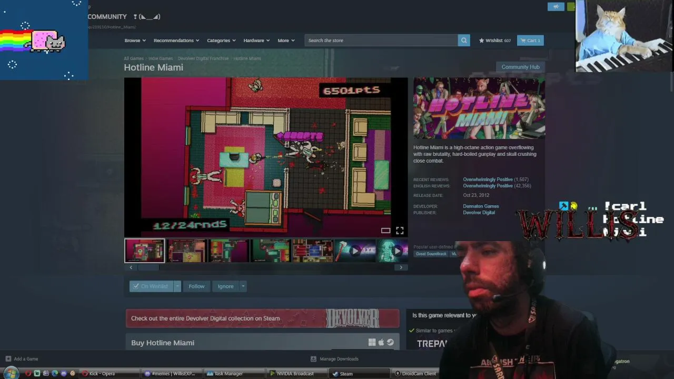Viewport: 674px width, 379px height.
Task: Click the large Hotline Miami gameplay screenshot
Action: point(266,157)
